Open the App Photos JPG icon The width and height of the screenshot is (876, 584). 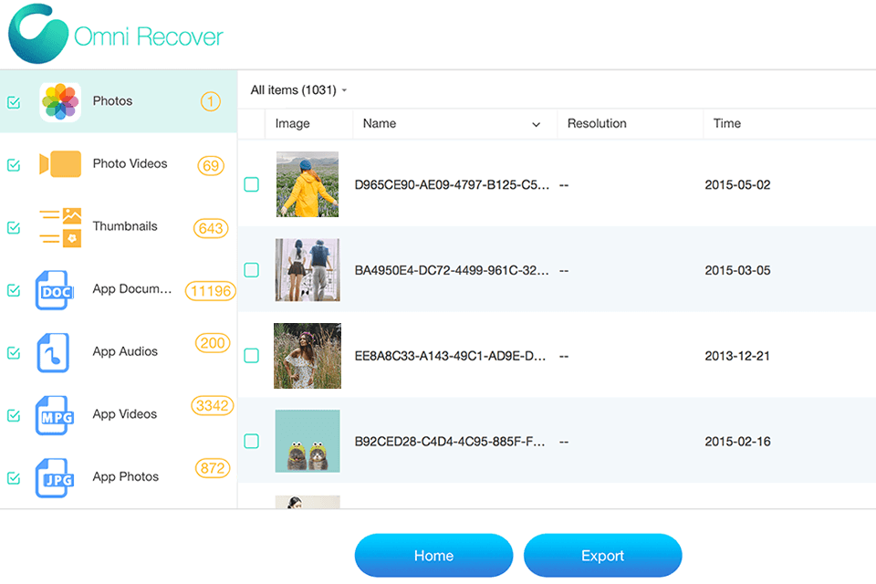(x=55, y=478)
